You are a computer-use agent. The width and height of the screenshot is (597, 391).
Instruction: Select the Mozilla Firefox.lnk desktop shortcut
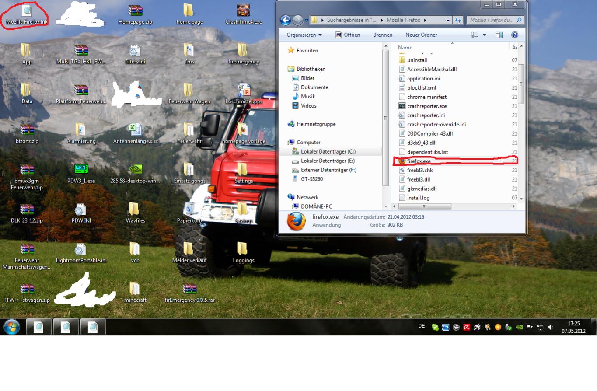pos(27,14)
